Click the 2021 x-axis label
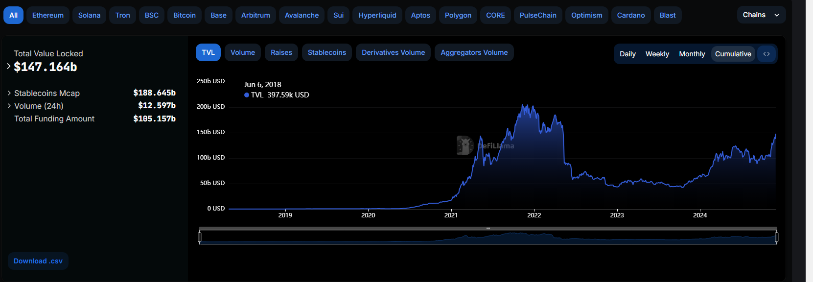Viewport: 813px width, 282px height. point(451,215)
